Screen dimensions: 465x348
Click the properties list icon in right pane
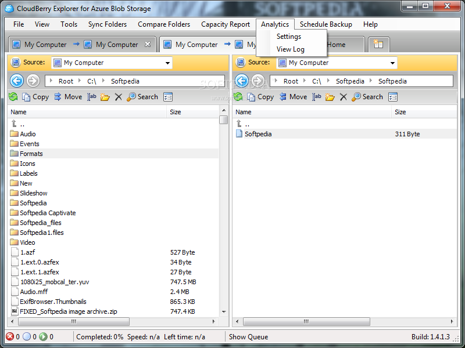(x=393, y=97)
